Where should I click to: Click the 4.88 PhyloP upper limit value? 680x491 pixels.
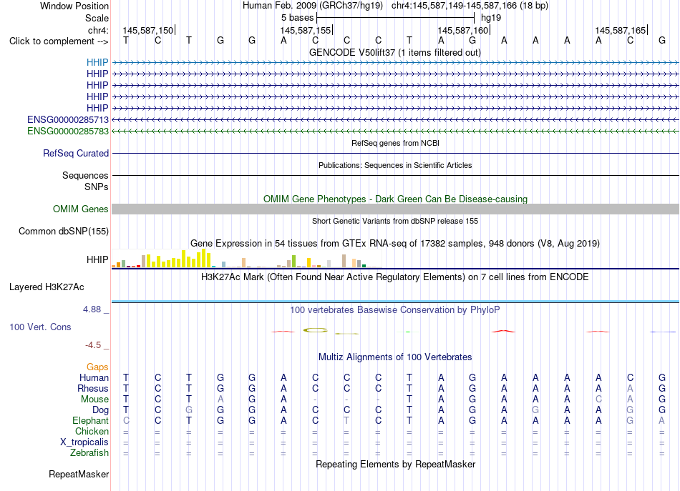92,309
